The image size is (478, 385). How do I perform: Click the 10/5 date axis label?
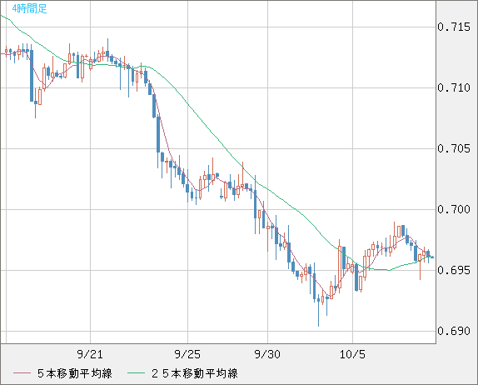point(352,354)
